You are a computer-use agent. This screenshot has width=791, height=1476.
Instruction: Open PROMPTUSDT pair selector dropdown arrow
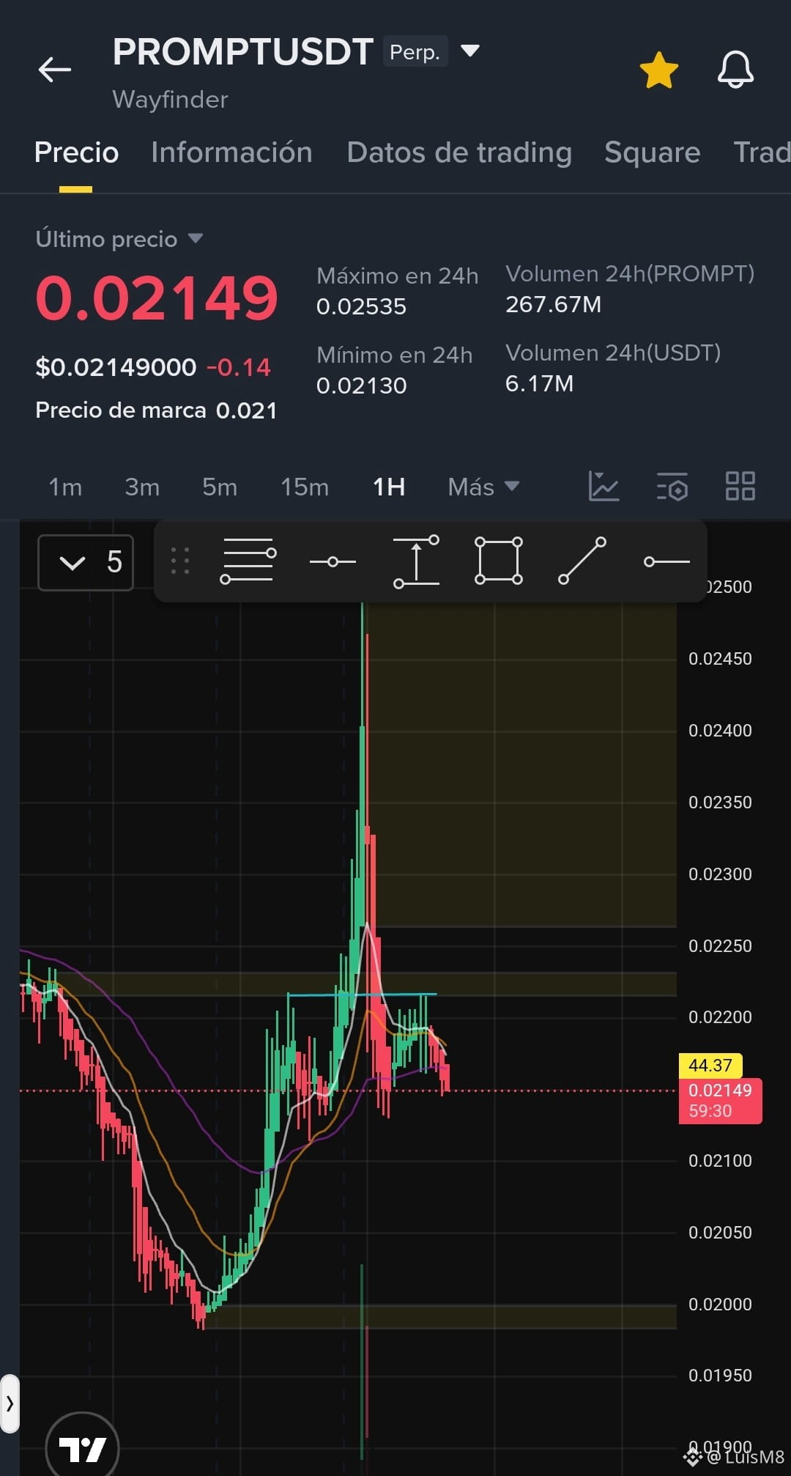tap(469, 51)
